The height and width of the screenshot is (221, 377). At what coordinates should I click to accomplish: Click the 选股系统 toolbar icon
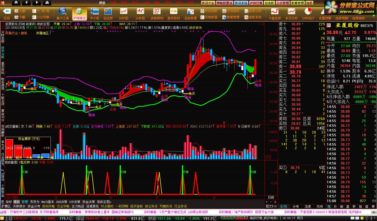(x=253, y=17)
